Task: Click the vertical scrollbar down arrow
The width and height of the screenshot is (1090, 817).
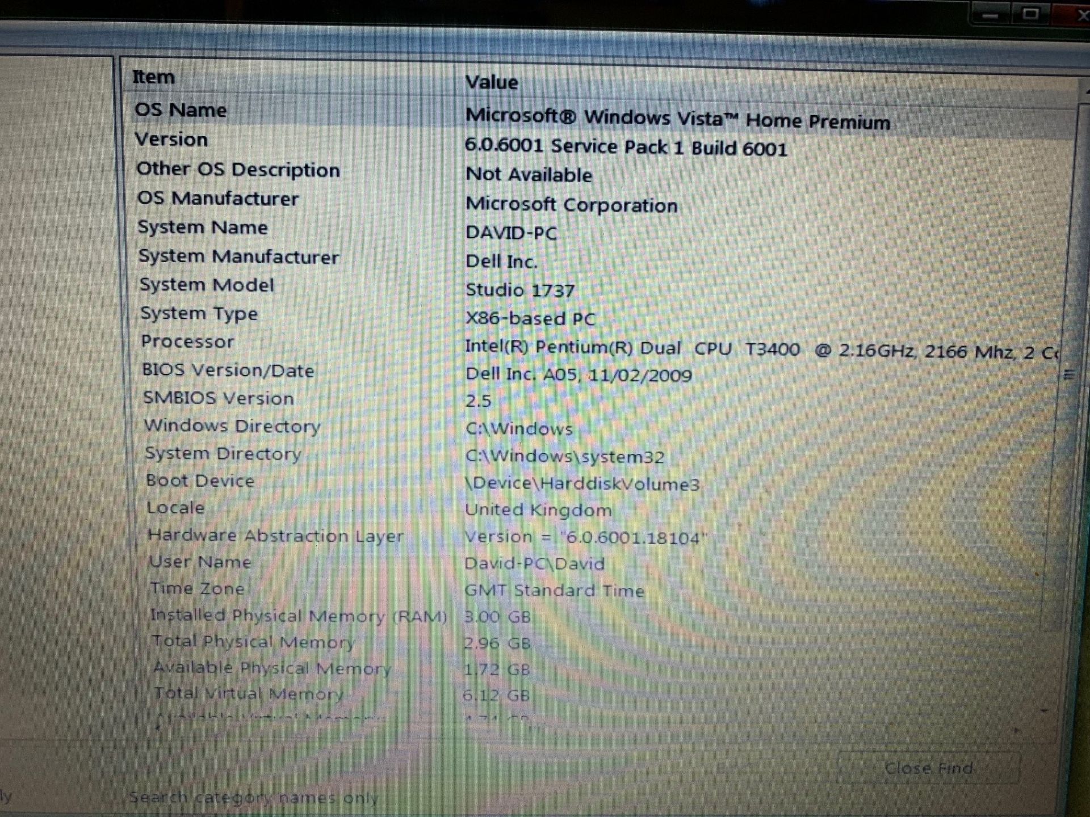Action: click(x=1045, y=710)
